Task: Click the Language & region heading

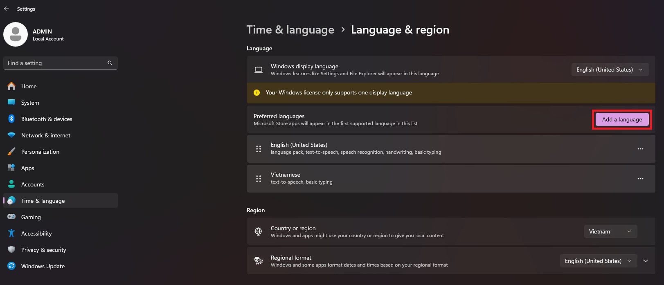Action: (400, 30)
